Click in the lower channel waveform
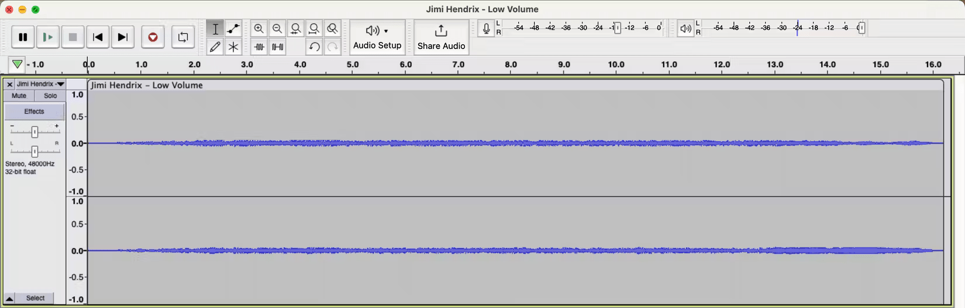The height and width of the screenshot is (308, 965). coord(515,251)
